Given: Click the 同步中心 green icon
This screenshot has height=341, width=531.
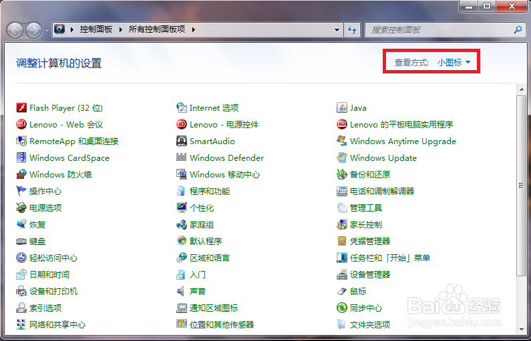Looking at the screenshot, I should pyautogui.click(x=342, y=308).
